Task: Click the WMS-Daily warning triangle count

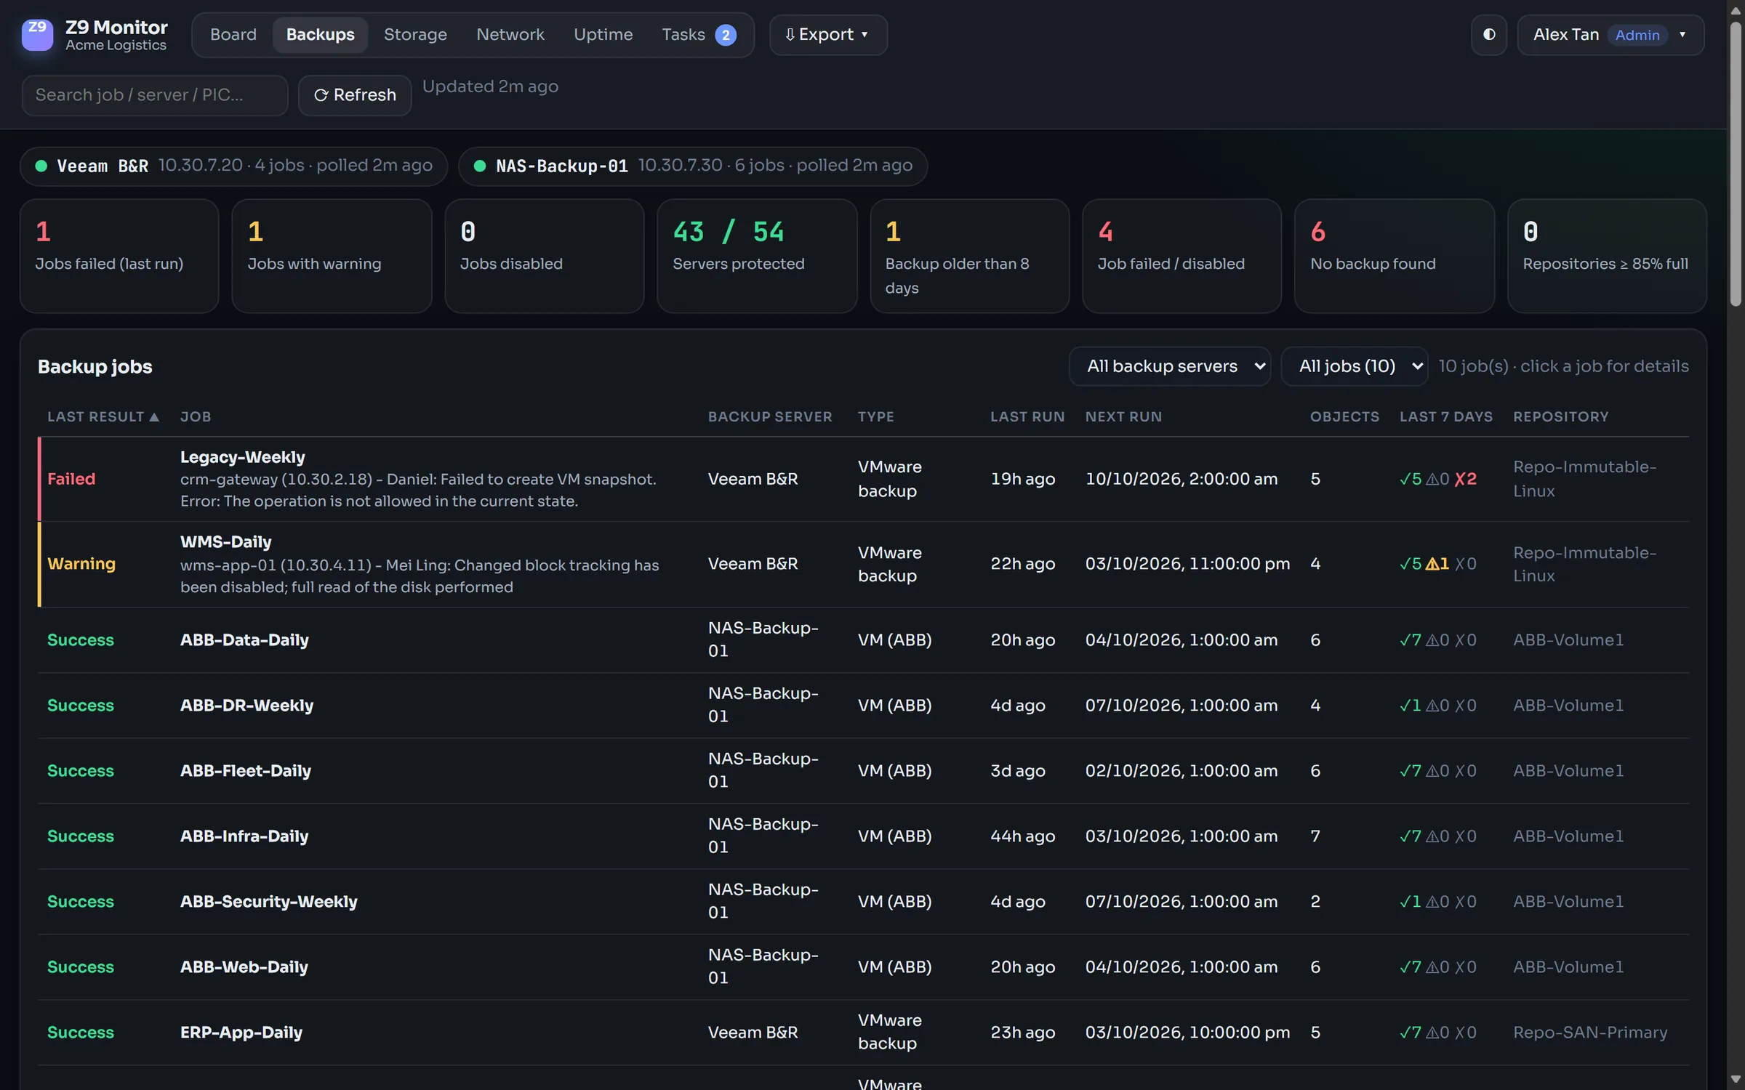Action: [x=1437, y=564]
